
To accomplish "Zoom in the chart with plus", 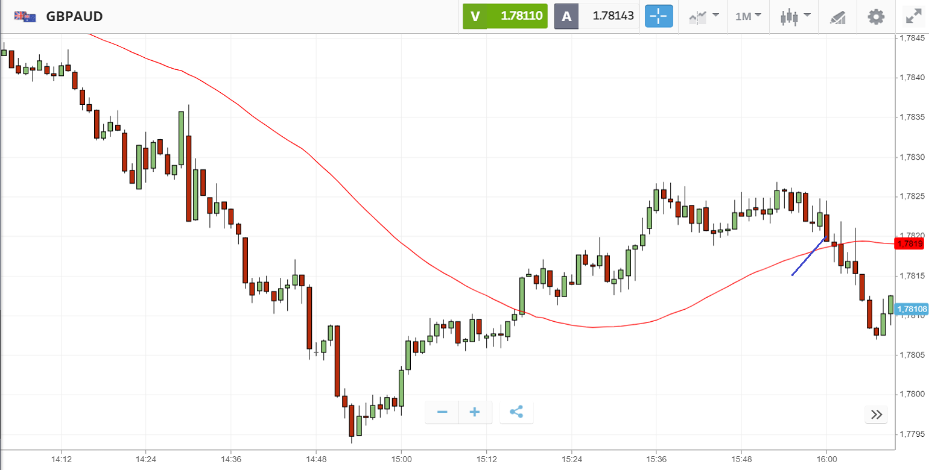I will [x=475, y=412].
